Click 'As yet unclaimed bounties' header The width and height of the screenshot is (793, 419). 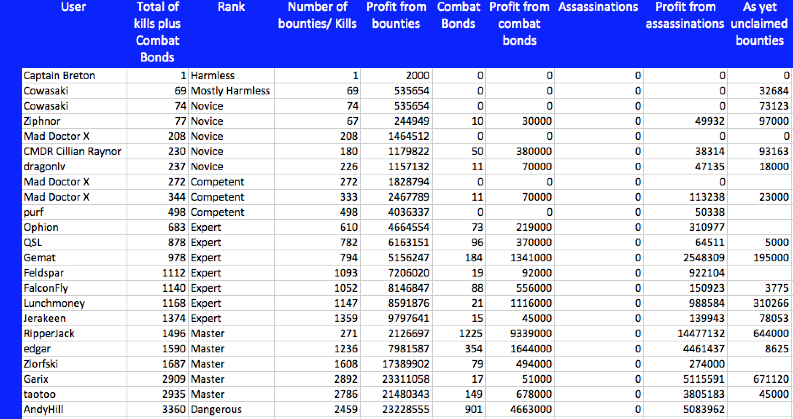(x=759, y=24)
